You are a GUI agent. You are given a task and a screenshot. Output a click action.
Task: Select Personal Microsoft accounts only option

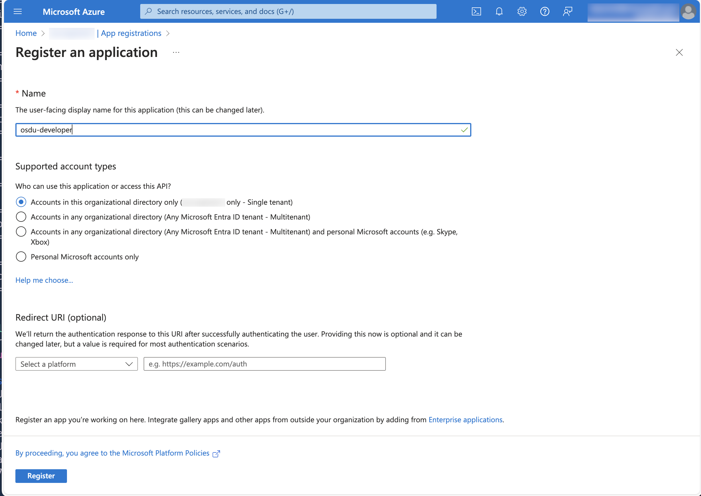pyautogui.click(x=21, y=257)
